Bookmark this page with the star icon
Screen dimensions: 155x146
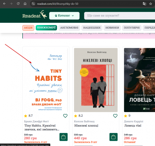point(150,4)
